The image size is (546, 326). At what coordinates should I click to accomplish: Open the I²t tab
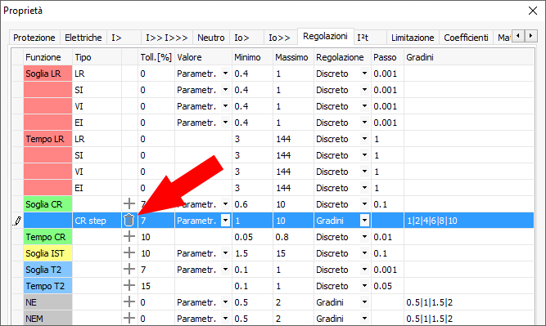click(370, 38)
